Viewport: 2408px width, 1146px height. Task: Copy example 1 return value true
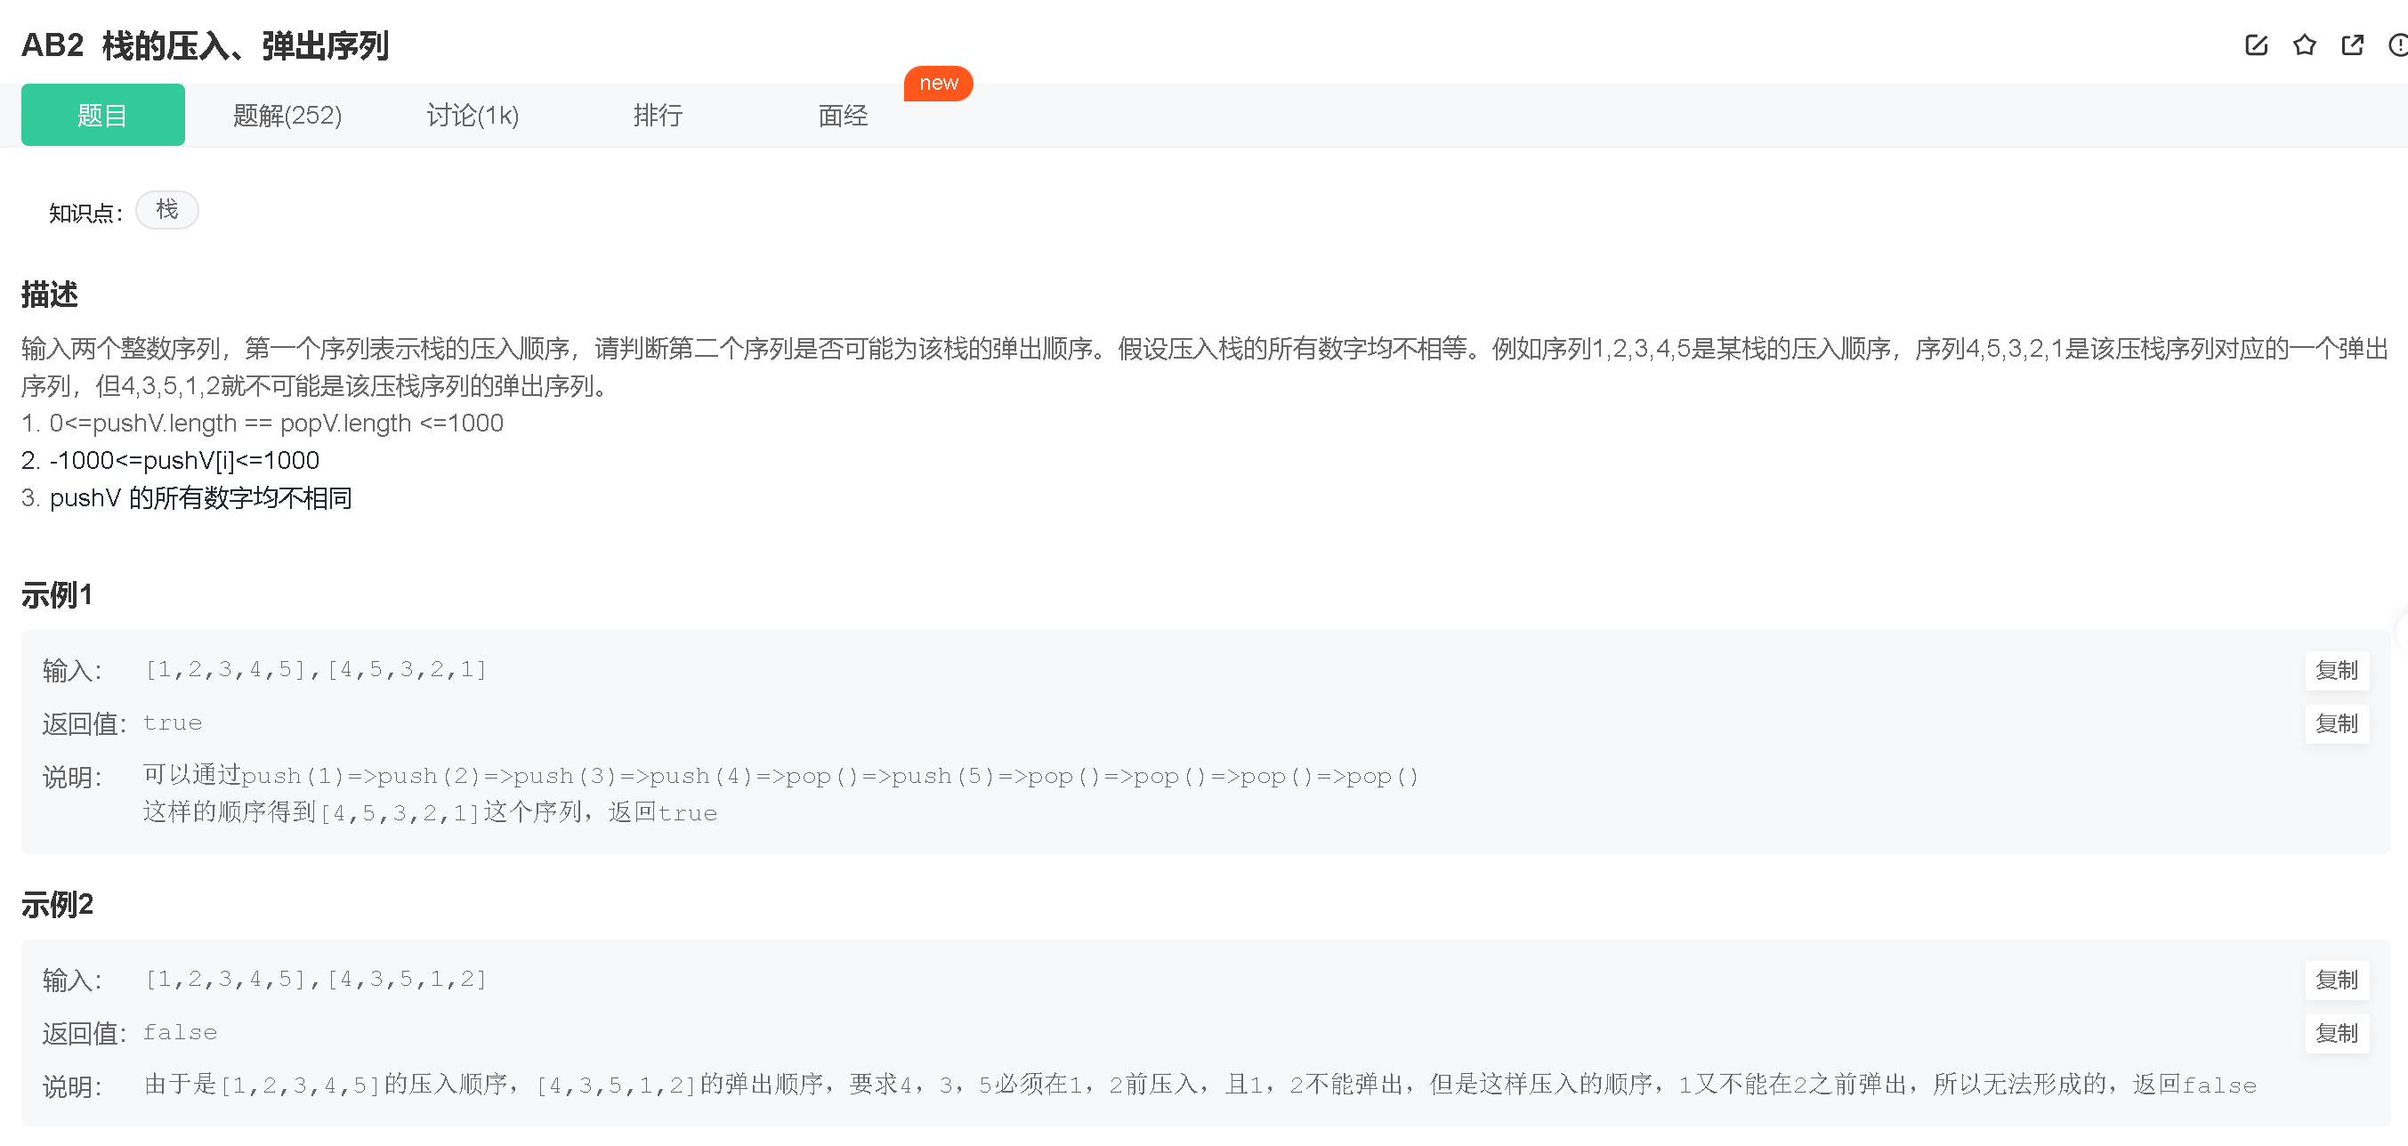coord(2336,723)
